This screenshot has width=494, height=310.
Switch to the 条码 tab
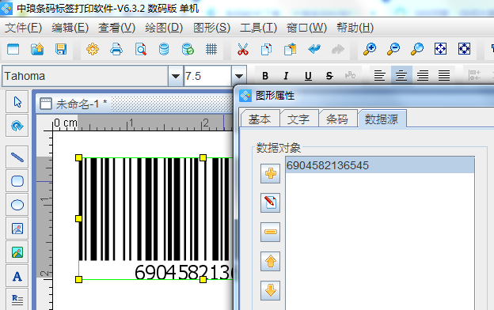pos(337,119)
